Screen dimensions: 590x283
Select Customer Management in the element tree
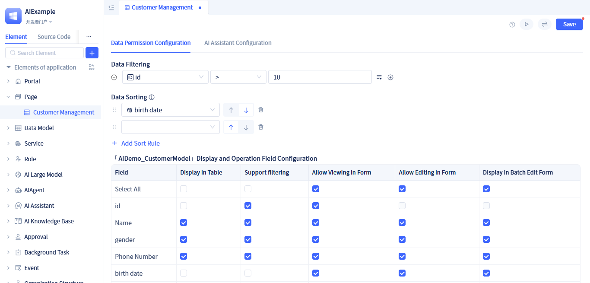coord(51,112)
